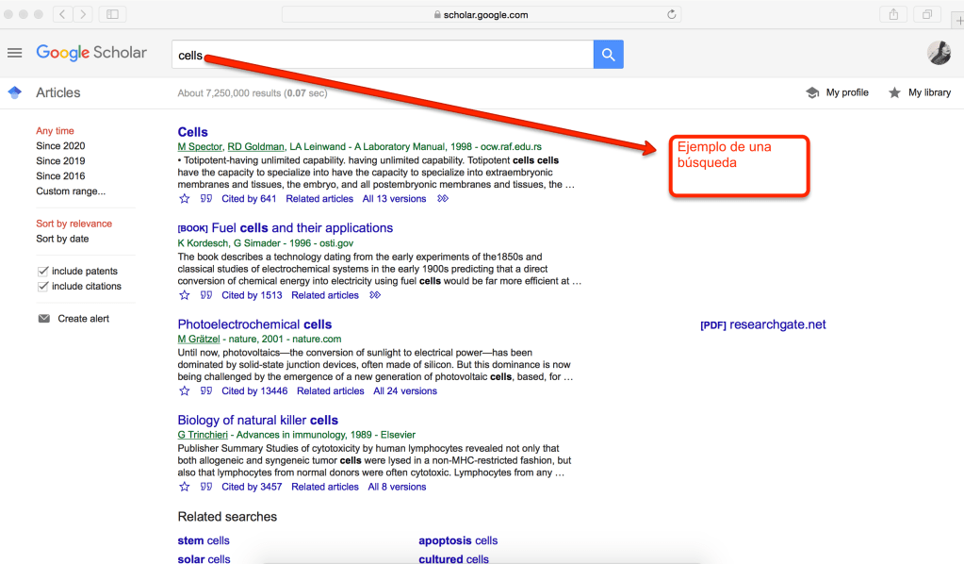Expand more links under 'Cells' result

pos(443,199)
